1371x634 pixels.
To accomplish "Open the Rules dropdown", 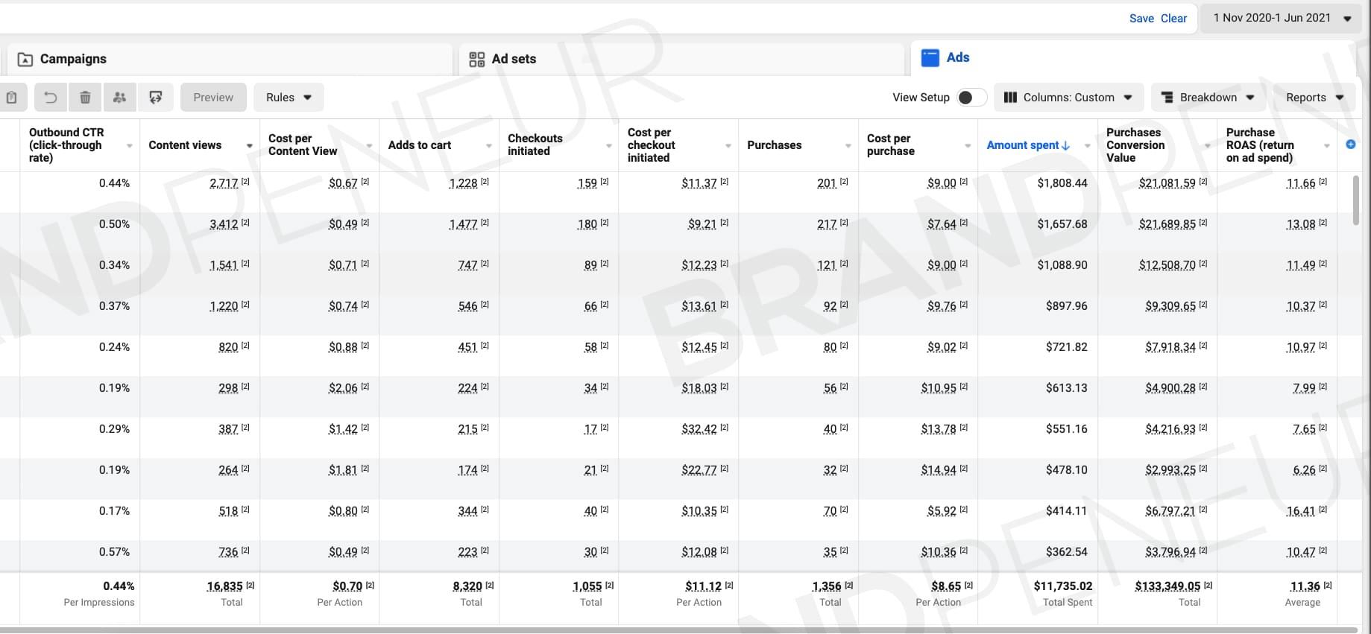I will 289,98.
